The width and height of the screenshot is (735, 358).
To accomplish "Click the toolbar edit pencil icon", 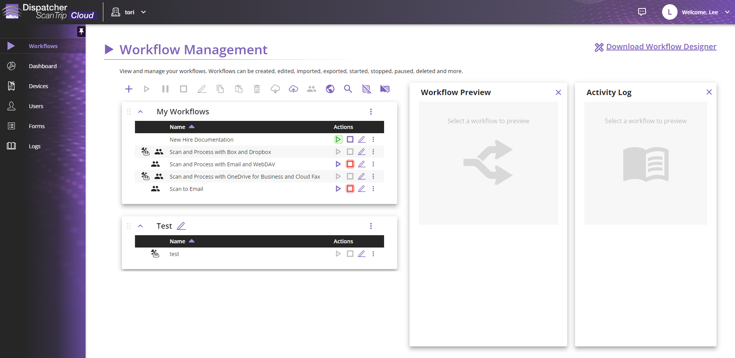I will click(x=202, y=89).
